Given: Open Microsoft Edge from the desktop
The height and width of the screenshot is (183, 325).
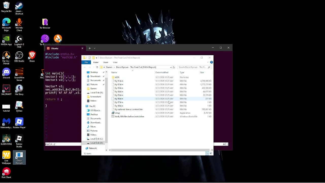Looking at the screenshot, I should click(x=6, y=25).
